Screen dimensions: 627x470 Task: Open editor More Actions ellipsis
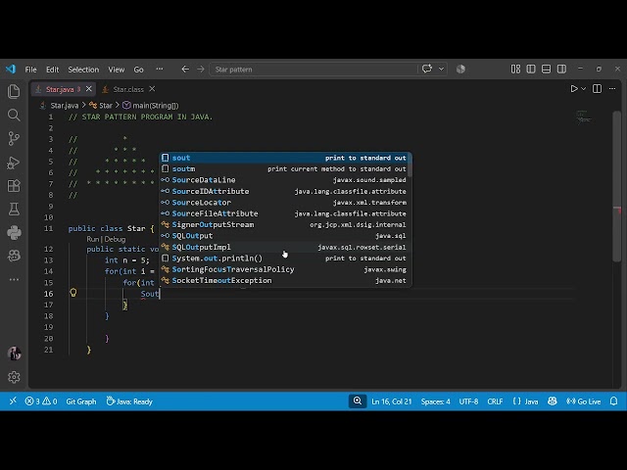tap(612, 89)
